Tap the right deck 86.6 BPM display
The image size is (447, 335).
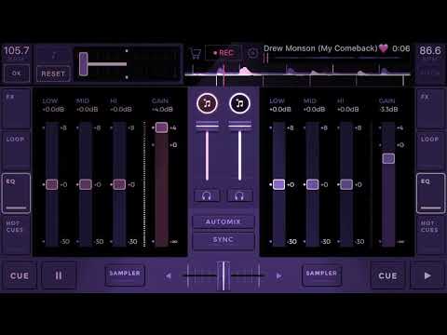[430, 52]
